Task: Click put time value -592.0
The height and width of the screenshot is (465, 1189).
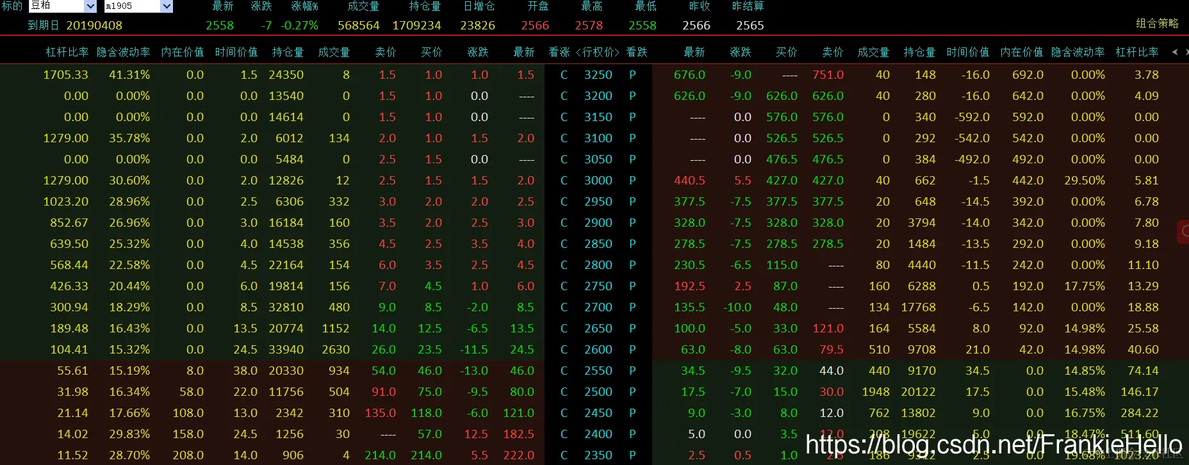Action: click(972, 117)
